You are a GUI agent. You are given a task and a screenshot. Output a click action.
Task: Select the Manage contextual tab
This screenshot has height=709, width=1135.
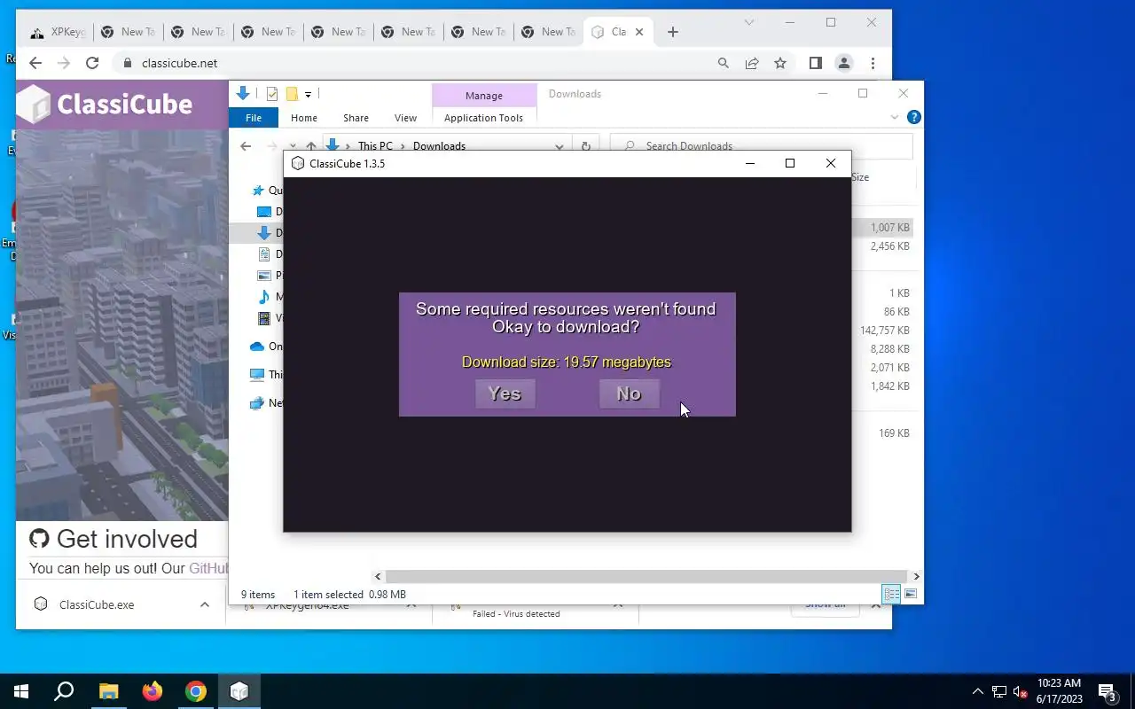pyautogui.click(x=484, y=95)
